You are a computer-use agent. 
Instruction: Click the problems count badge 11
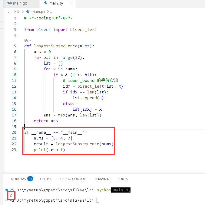[30, 179]
